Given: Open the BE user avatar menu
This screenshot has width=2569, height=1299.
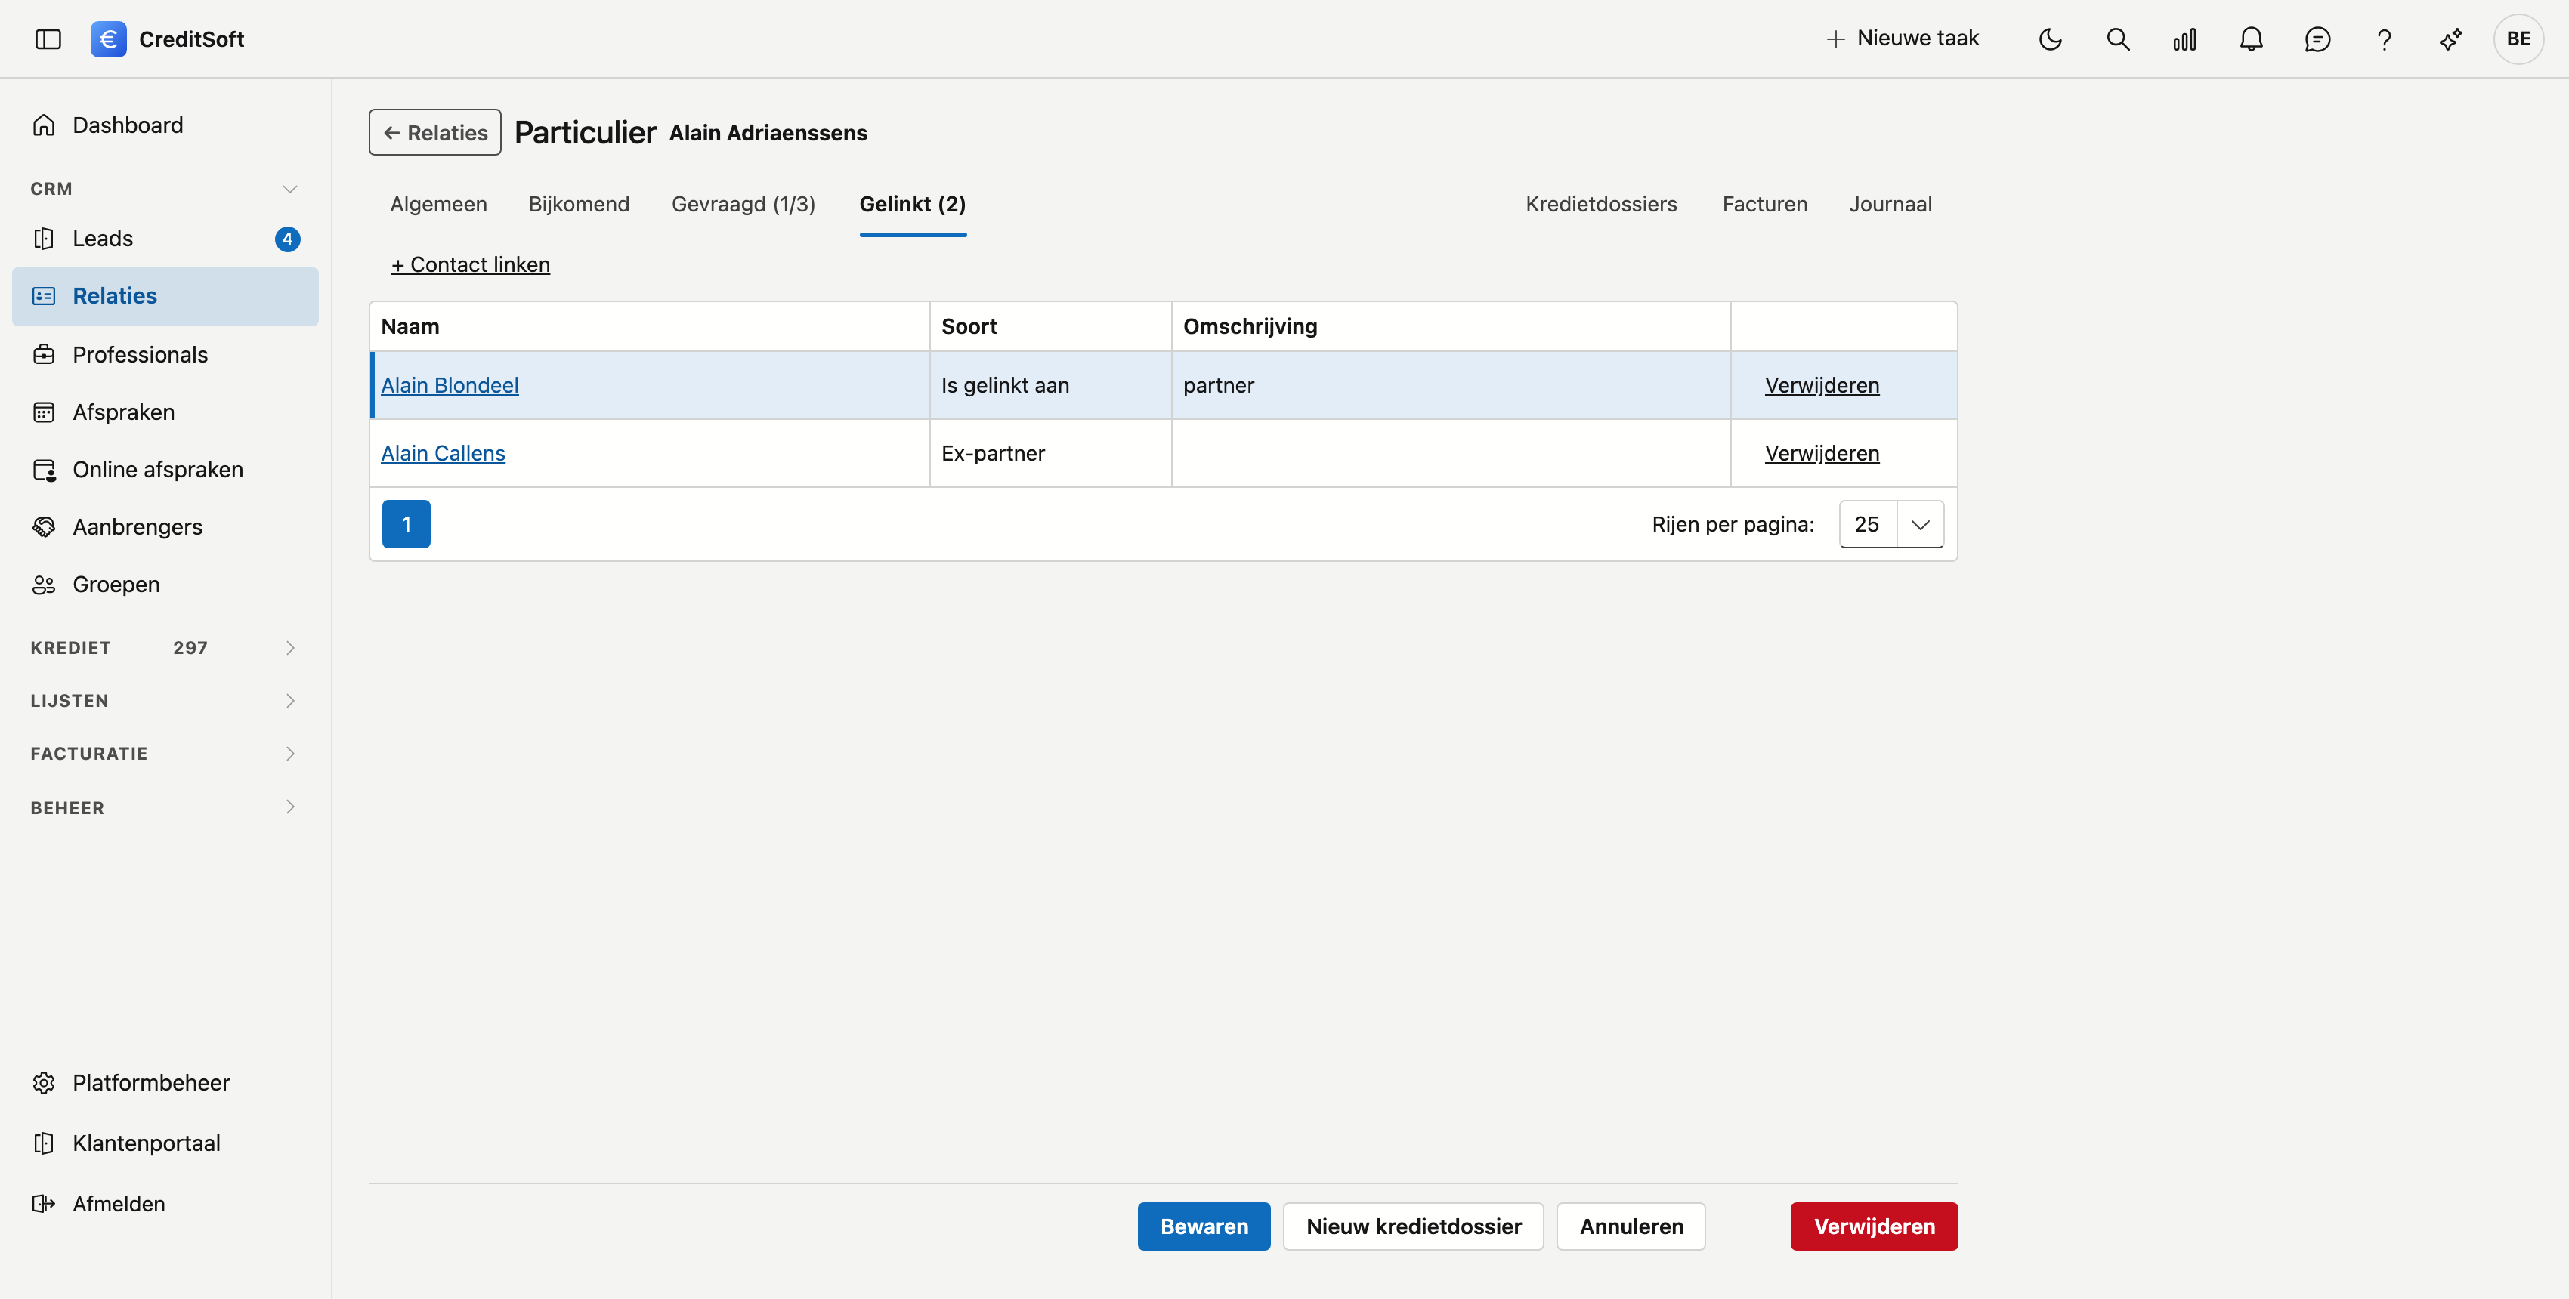Looking at the screenshot, I should tap(2518, 39).
